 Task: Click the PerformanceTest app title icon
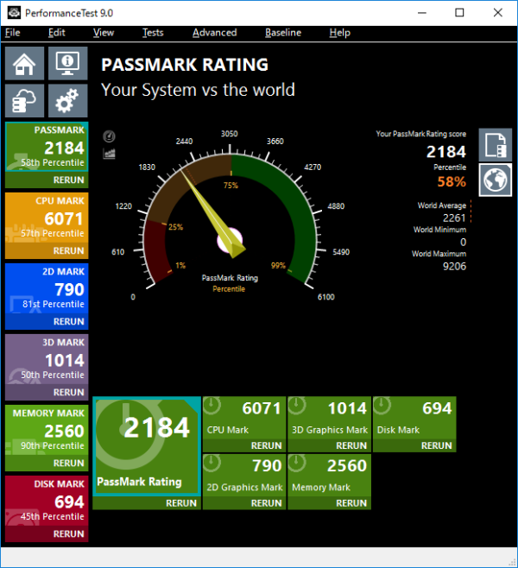pyautogui.click(x=14, y=13)
